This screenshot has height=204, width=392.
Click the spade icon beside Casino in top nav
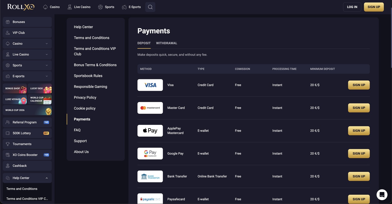[45, 7]
